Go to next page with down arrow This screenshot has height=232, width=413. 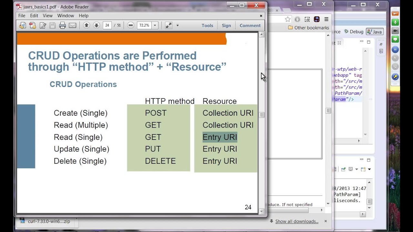coord(96,25)
